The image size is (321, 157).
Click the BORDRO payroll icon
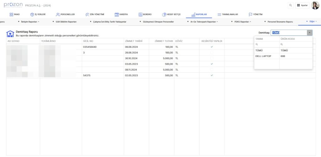[140, 14]
